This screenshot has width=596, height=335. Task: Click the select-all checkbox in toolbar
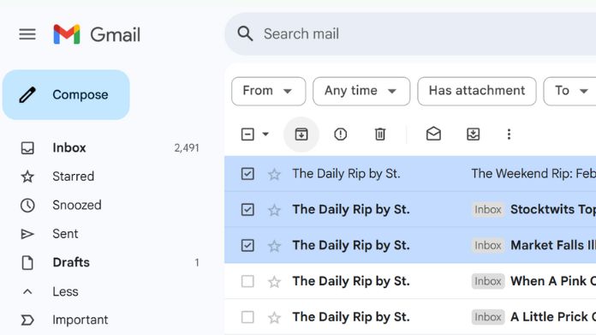247,135
